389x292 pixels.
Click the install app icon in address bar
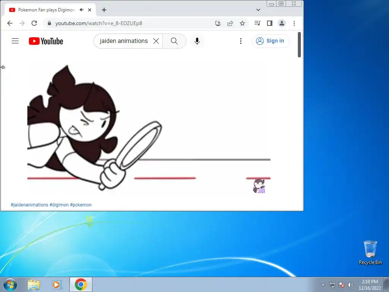point(218,23)
